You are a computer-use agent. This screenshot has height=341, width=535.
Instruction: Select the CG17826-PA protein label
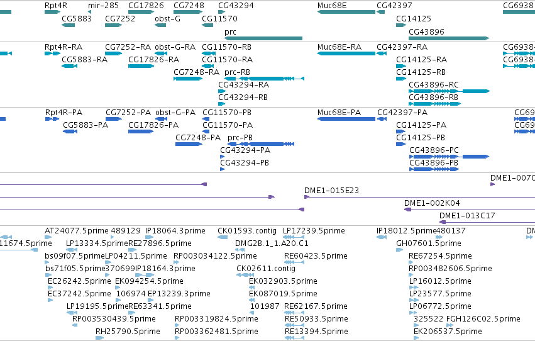coord(153,125)
